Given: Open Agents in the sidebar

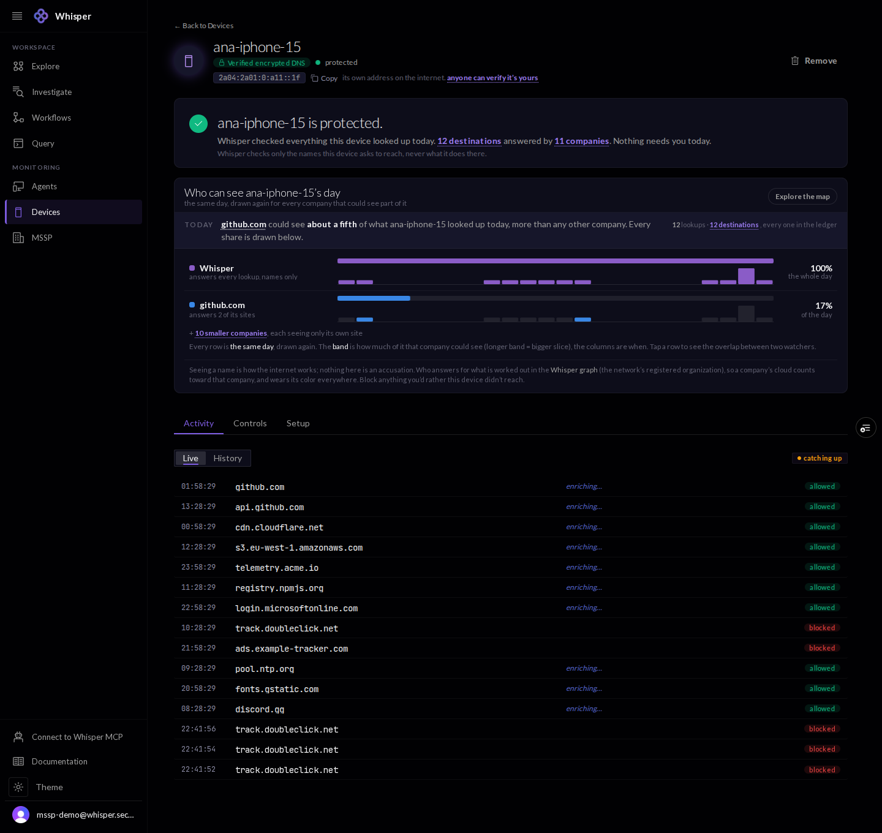Looking at the screenshot, I should [x=73, y=186].
